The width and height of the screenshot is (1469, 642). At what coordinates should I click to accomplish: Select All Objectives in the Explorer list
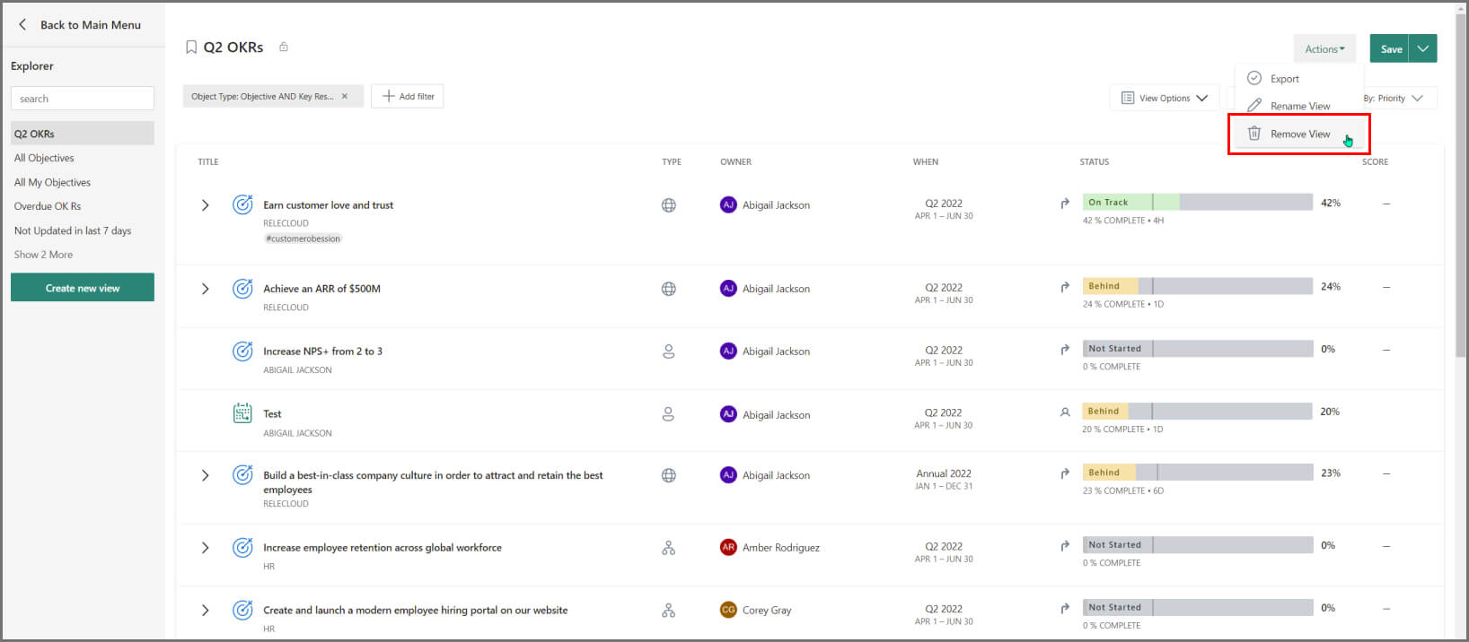pos(44,158)
